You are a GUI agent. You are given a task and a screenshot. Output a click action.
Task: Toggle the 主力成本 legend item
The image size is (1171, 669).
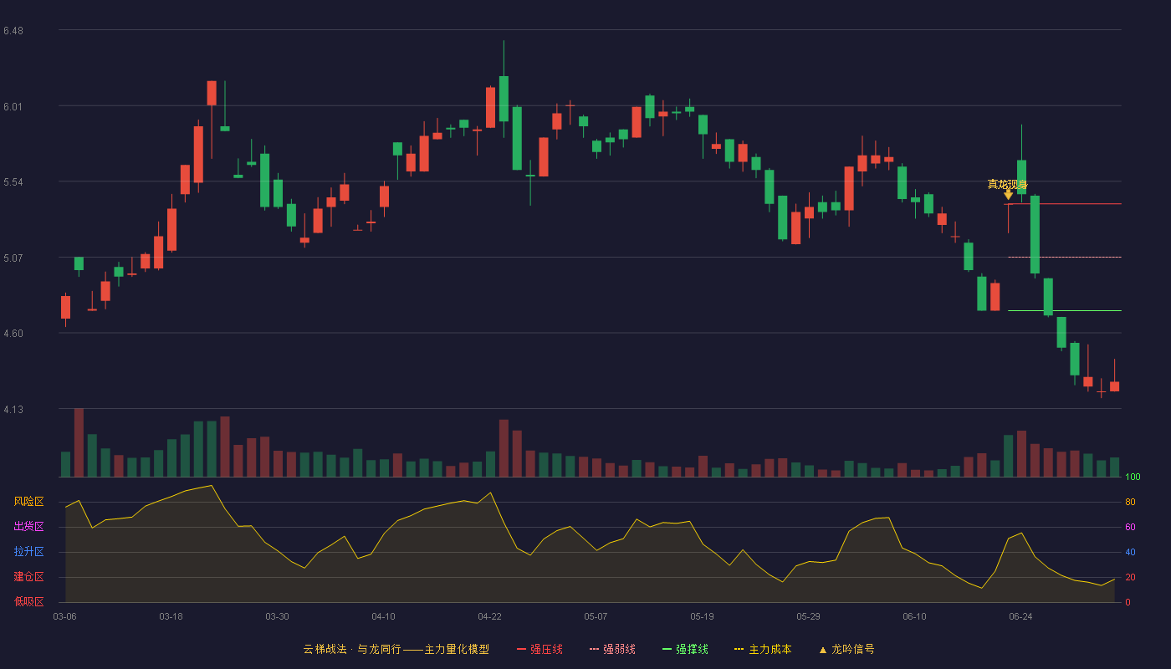click(762, 649)
